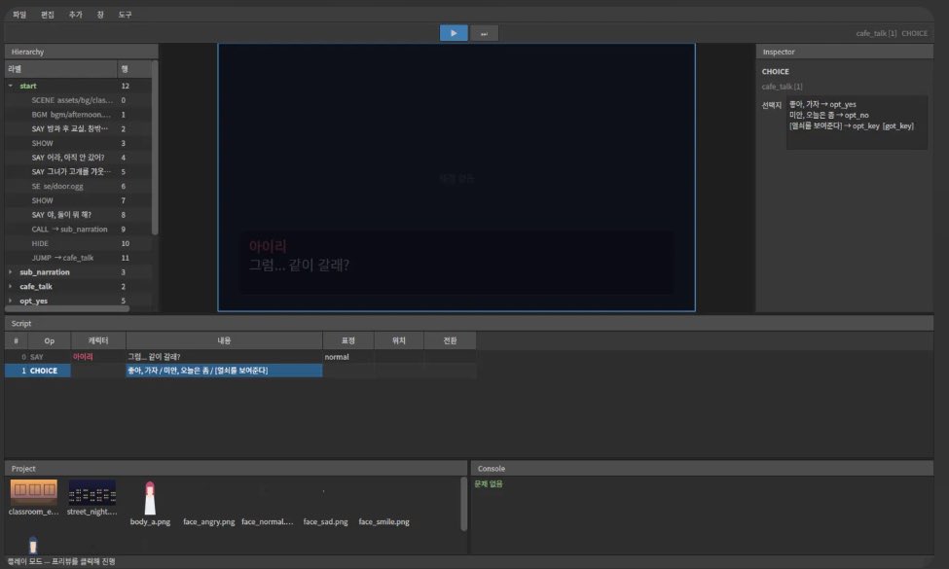
Task: Click the 라벨 column header in Hierarchy
Action: pos(61,69)
